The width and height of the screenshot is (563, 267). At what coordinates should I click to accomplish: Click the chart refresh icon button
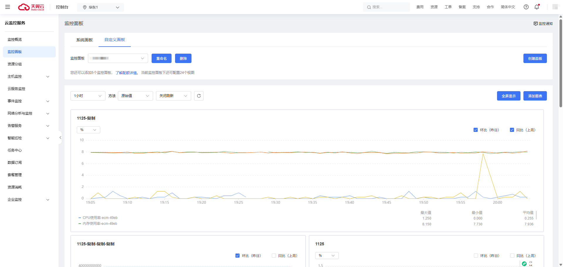pyautogui.click(x=199, y=96)
